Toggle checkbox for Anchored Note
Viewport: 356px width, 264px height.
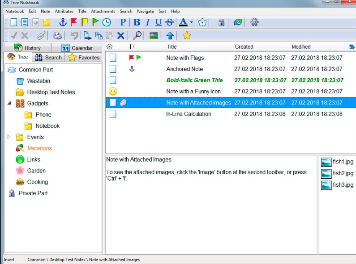[x=113, y=69]
